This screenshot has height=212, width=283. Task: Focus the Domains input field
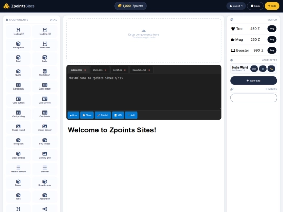tap(254, 98)
